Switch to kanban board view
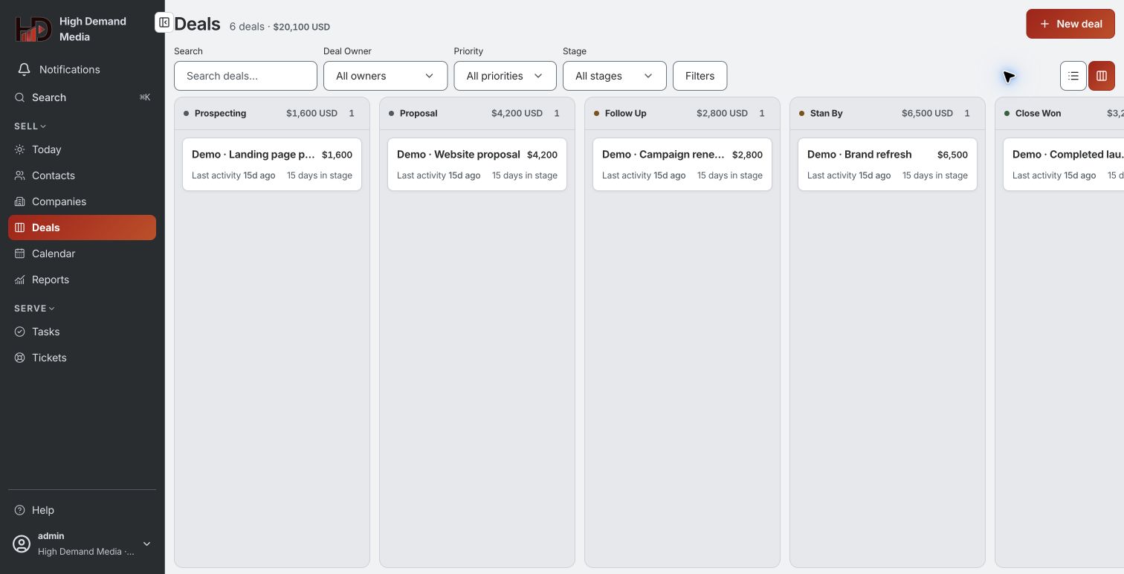 click(x=1102, y=76)
